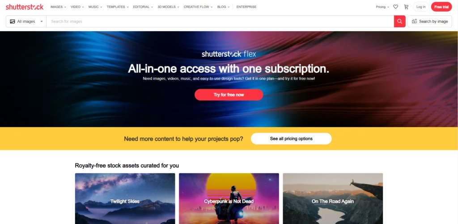Select See all pricing options
The image size is (458, 224).
point(291,139)
